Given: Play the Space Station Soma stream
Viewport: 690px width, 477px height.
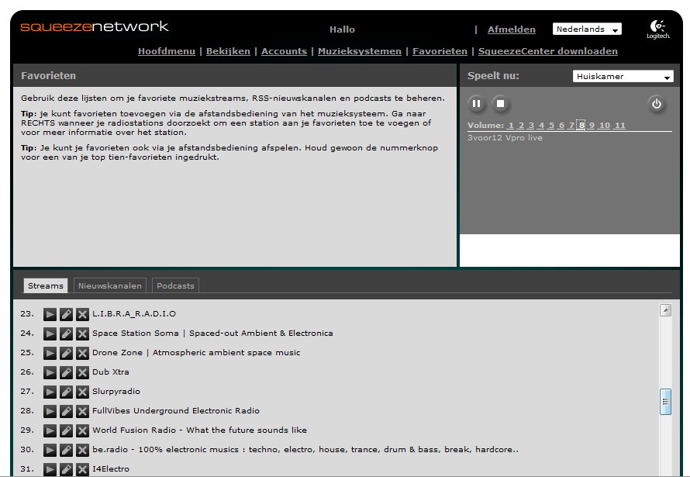Looking at the screenshot, I should point(50,334).
